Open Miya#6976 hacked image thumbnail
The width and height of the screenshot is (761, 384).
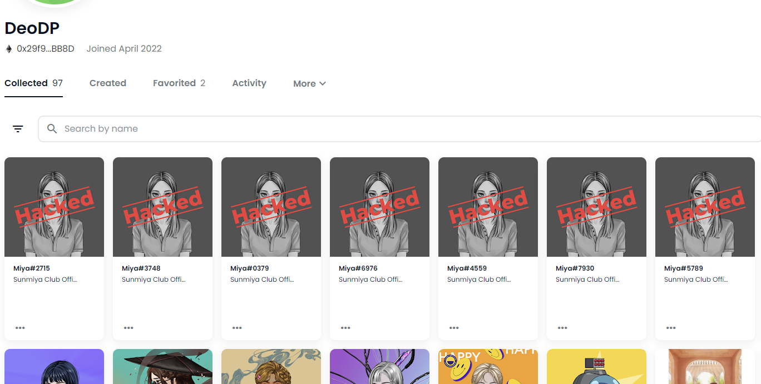(x=379, y=207)
